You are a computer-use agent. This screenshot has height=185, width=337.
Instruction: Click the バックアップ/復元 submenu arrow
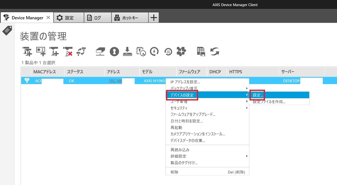pos(247,89)
